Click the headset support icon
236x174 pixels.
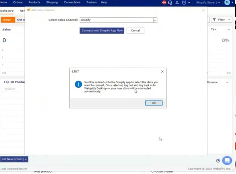[170, 2]
